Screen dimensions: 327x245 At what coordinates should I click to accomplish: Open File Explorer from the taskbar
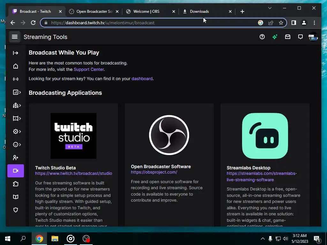55,239
